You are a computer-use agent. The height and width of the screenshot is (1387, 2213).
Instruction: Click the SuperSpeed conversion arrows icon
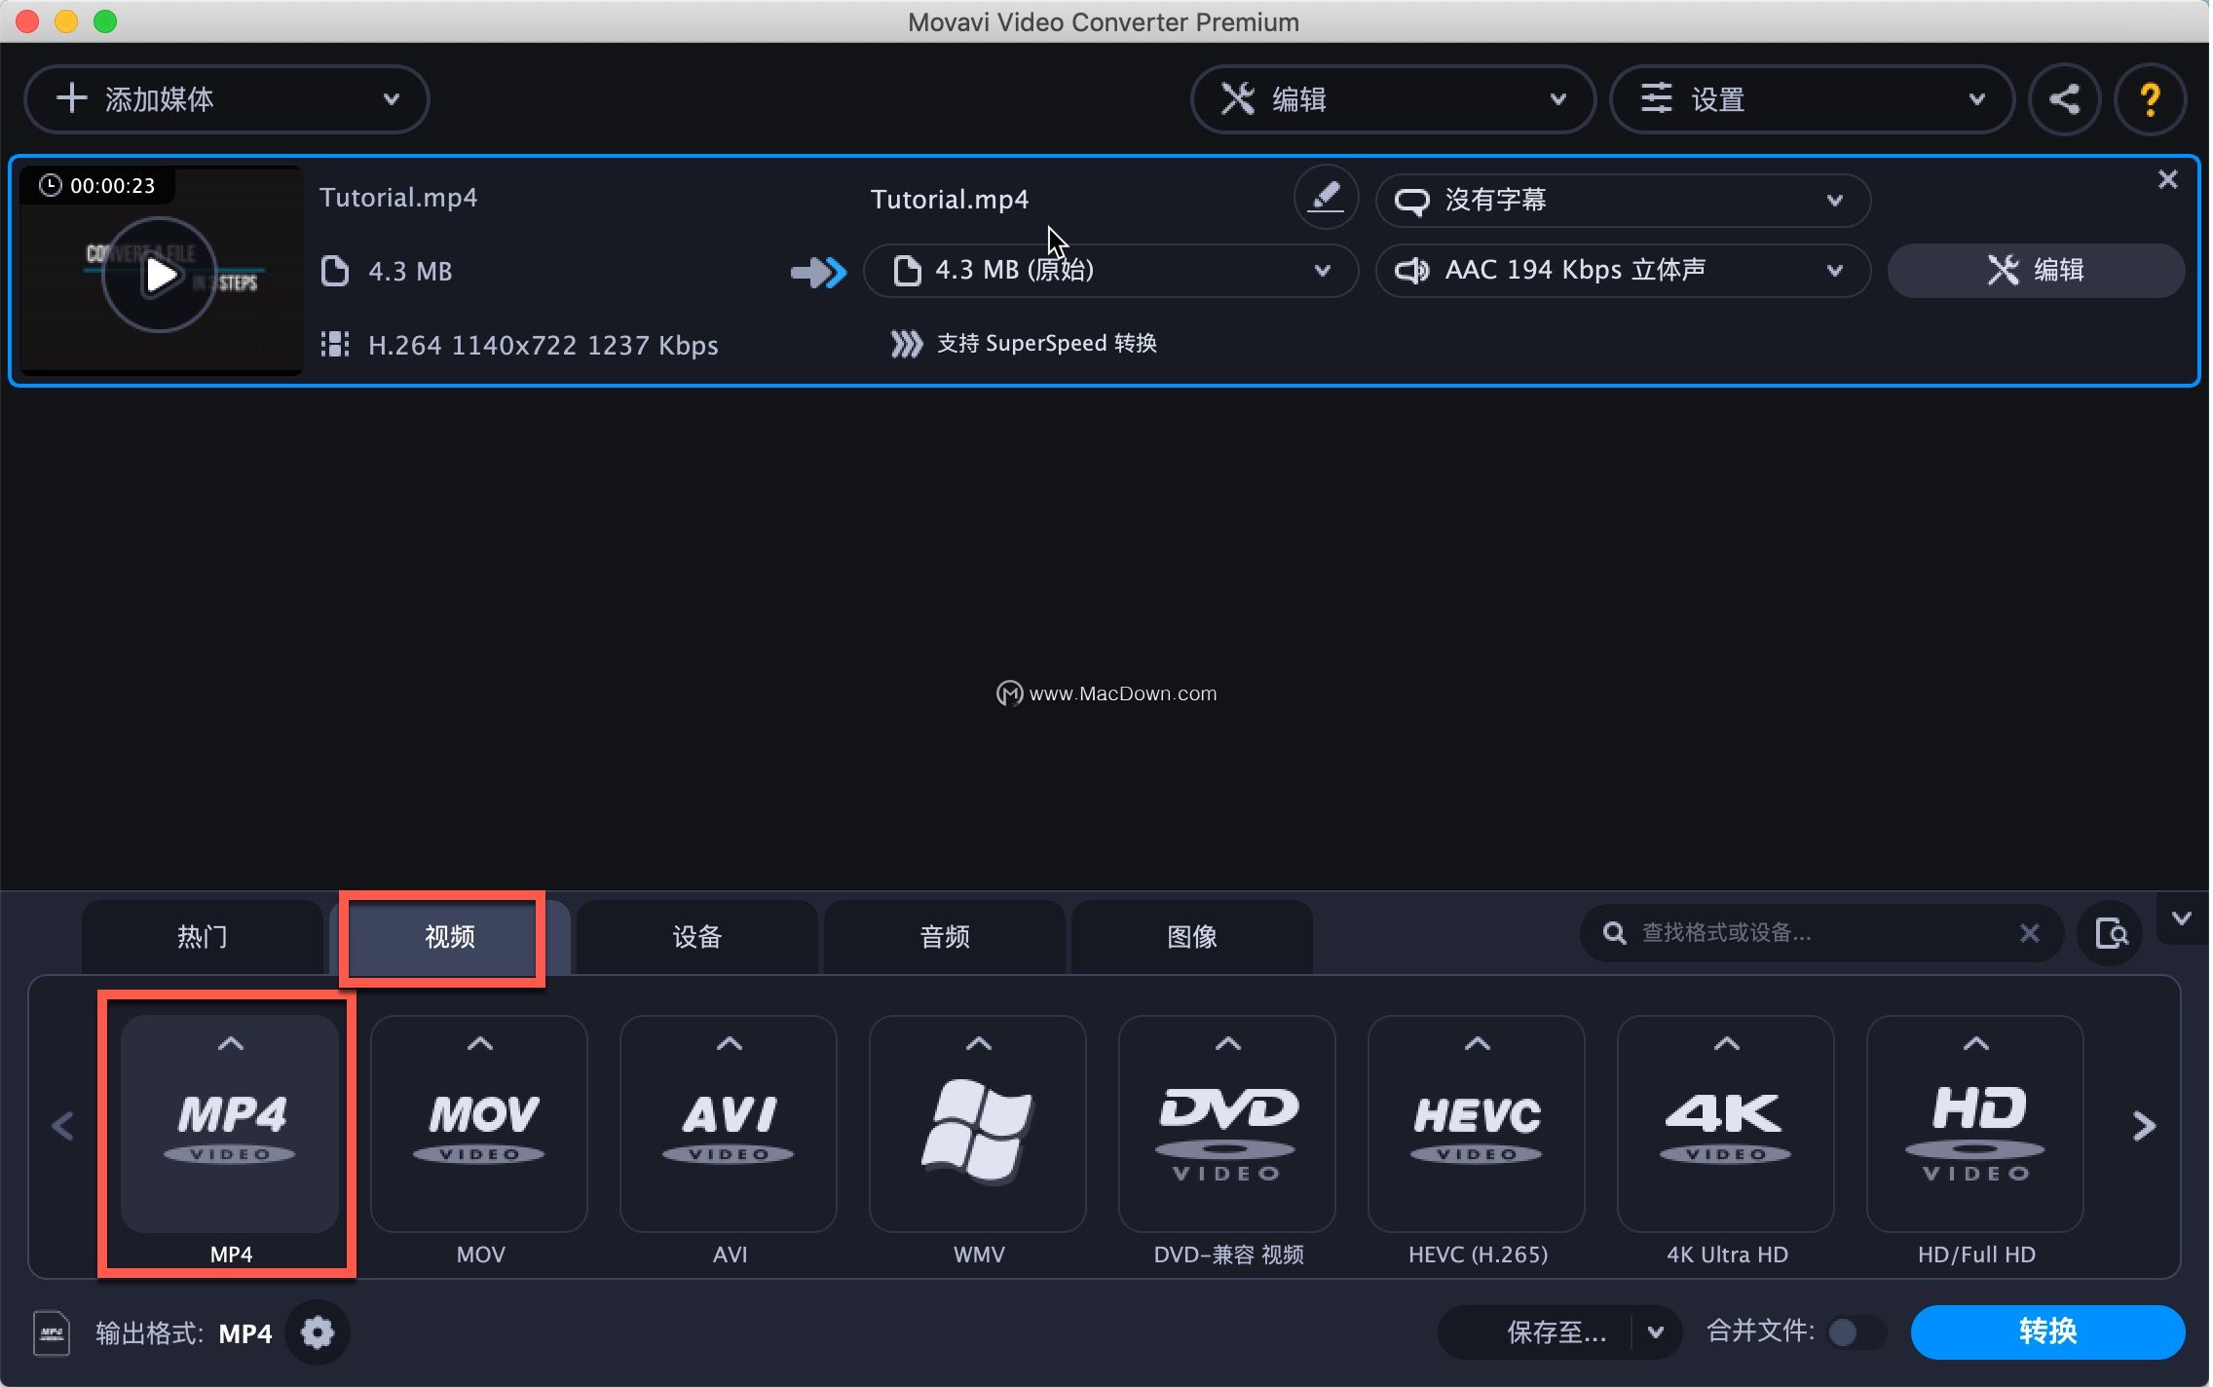point(907,344)
